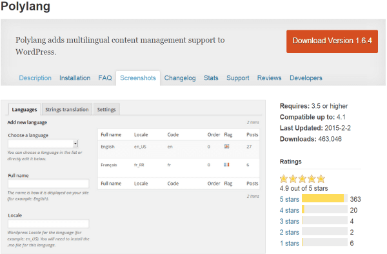Image resolution: width=387 pixels, height=254 pixels.
Task: Go to the Support tab
Action: click(237, 78)
